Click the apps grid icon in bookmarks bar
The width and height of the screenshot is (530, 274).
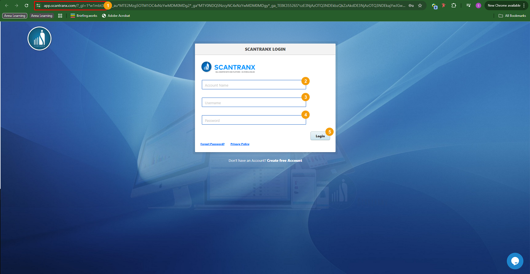[60, 16]
